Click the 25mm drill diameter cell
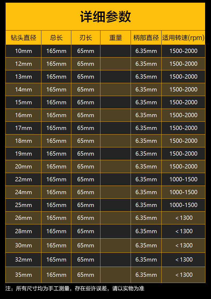Image resolution: width=211 pixels, height=299 pixels. pos(24,205)
